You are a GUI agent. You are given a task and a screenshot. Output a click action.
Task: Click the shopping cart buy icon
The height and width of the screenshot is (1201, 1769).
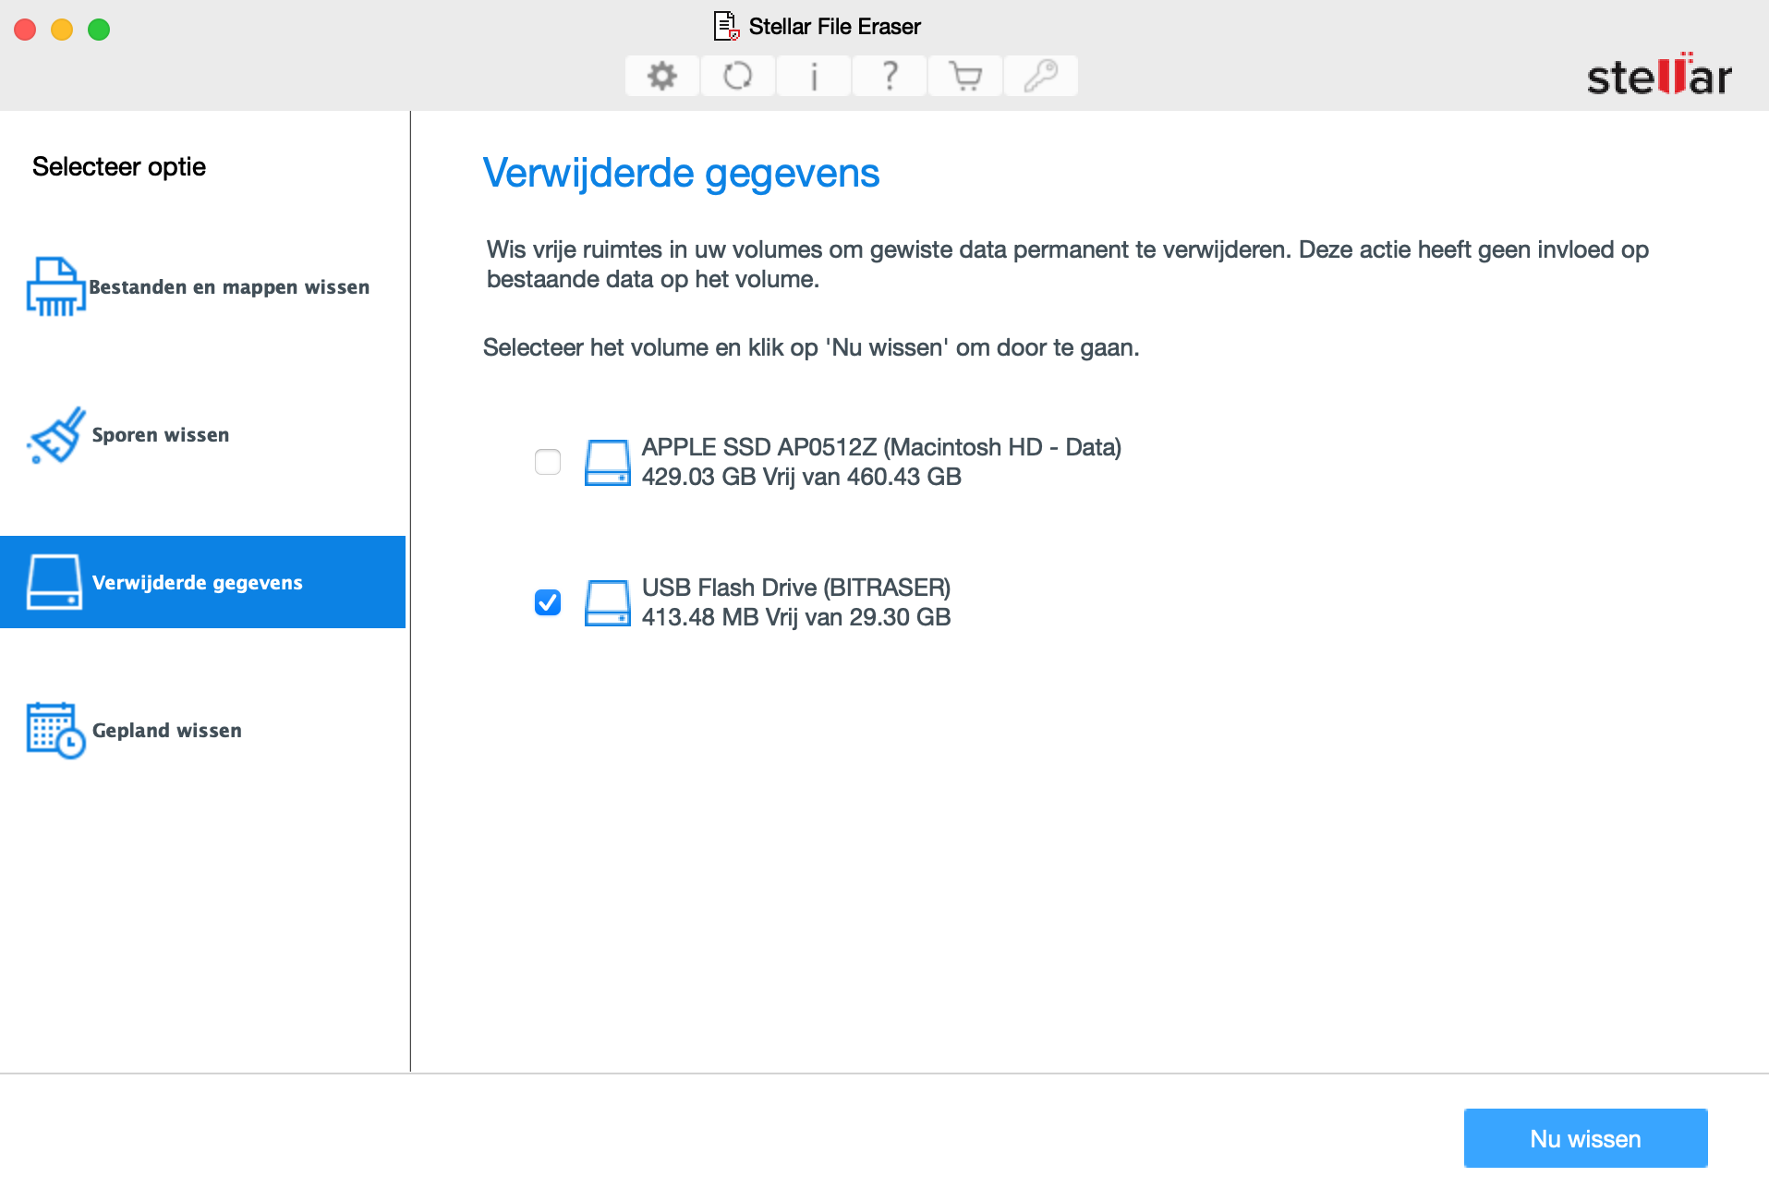964,76
